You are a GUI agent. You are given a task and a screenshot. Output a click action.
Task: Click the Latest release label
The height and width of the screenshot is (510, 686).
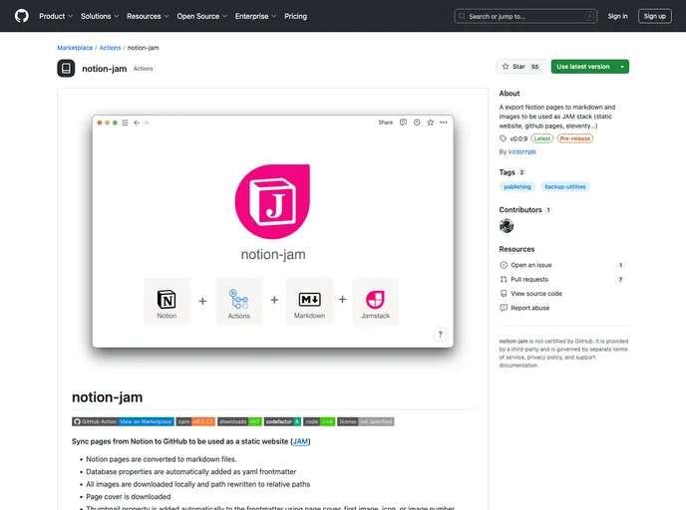tap(542, 138)
